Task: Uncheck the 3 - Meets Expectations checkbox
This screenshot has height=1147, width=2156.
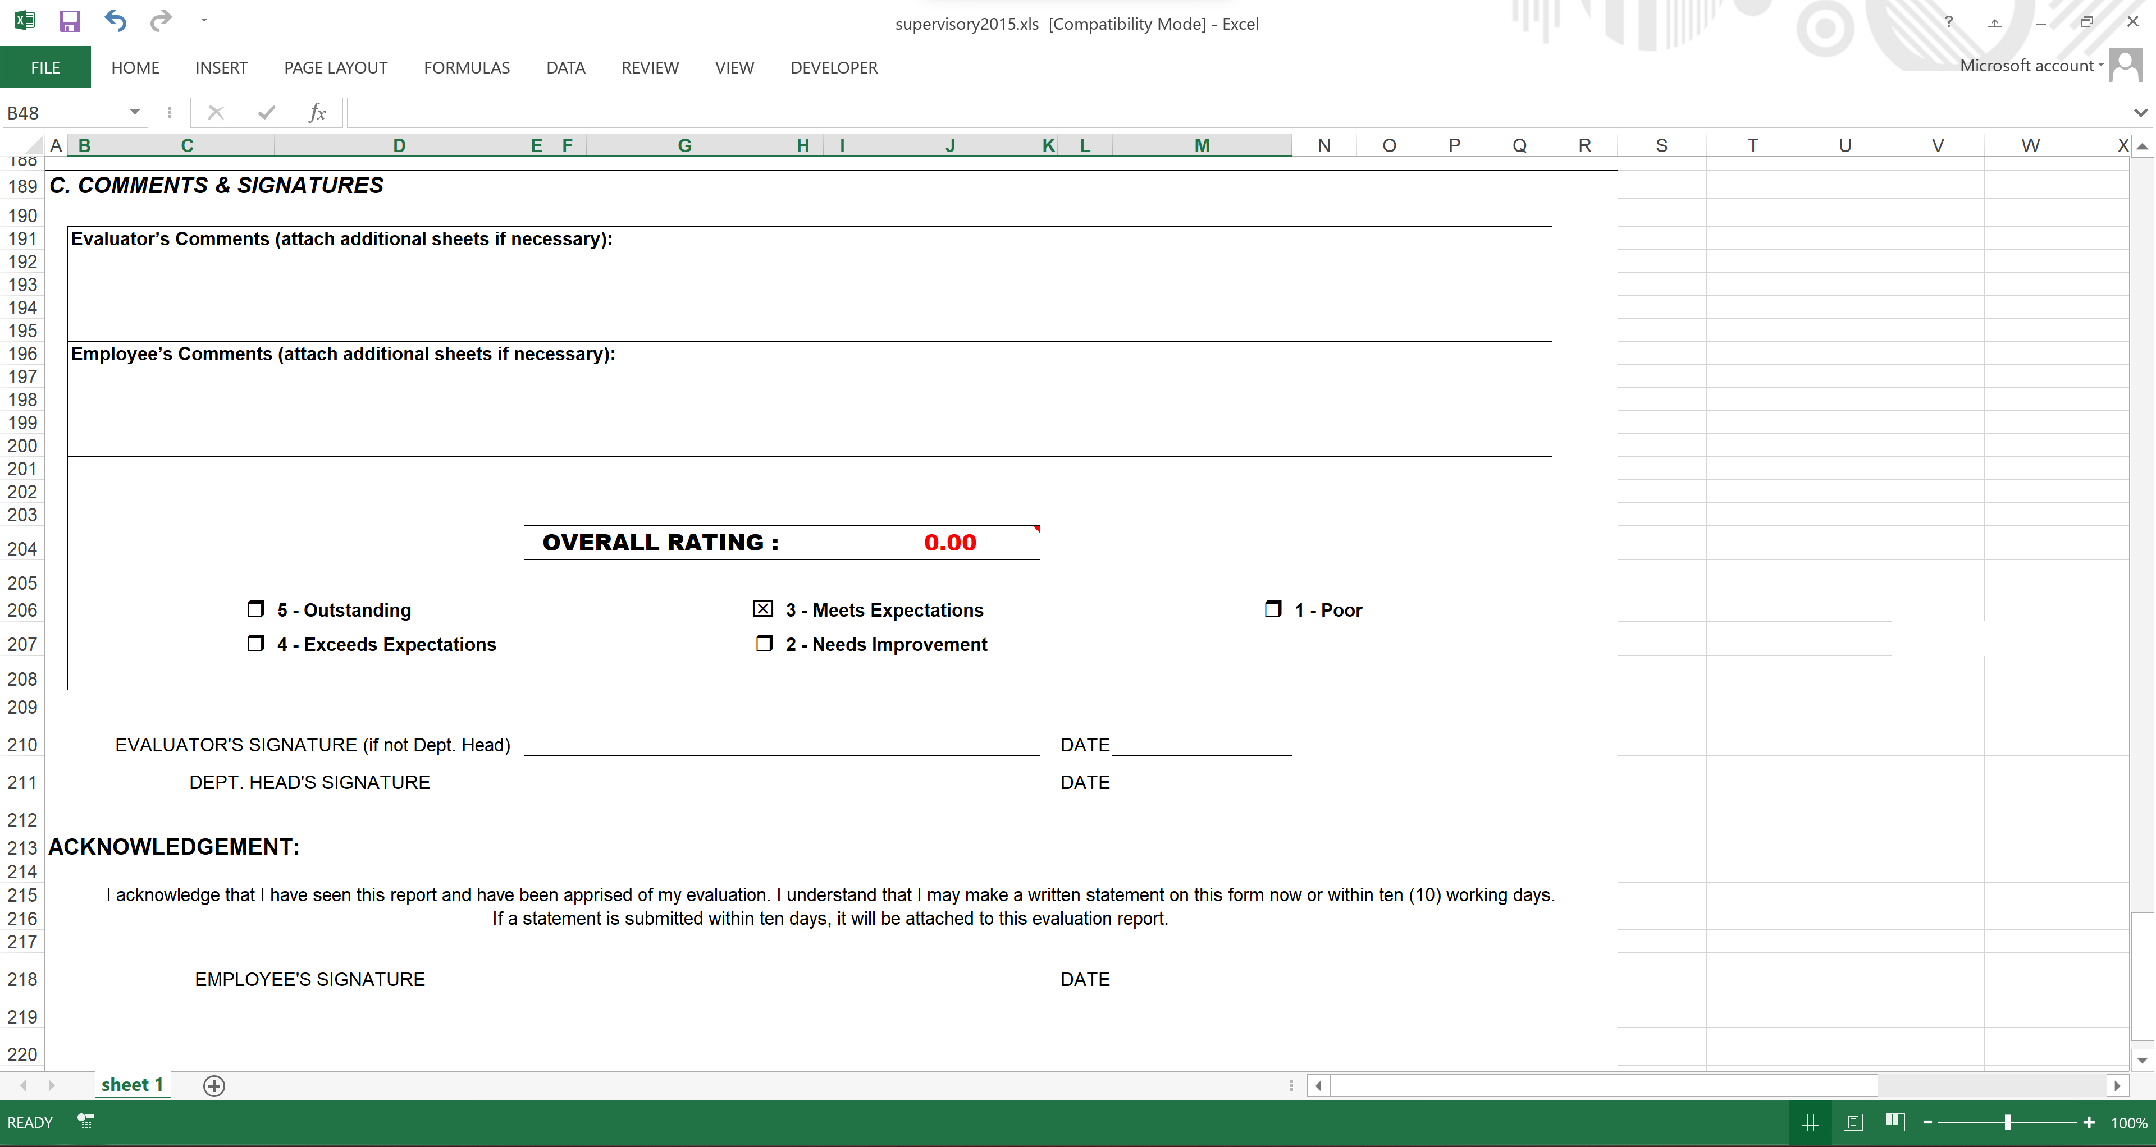Action: [x=762, y=609]
